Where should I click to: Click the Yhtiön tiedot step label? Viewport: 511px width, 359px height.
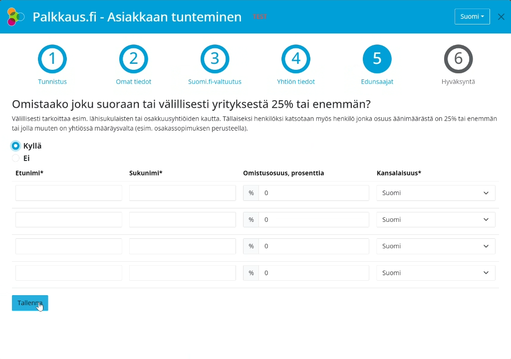click(x=296, y=82)
